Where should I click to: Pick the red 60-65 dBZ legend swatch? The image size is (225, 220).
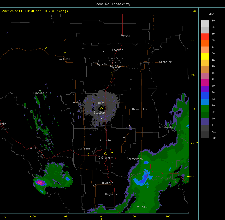tap(205, 37)
